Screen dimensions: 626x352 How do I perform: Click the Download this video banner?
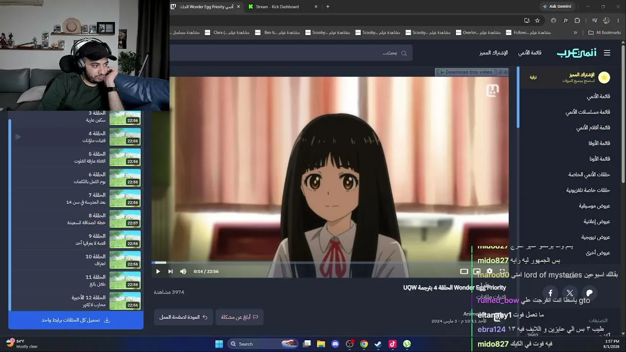[x=466, y=72]
